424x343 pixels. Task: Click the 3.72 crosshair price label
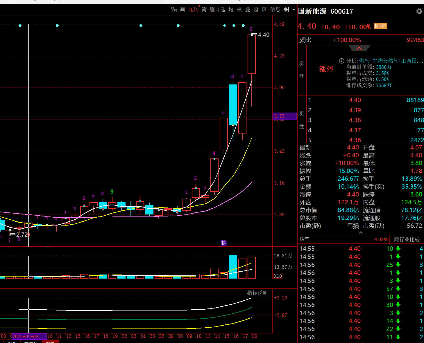[285, 116]
